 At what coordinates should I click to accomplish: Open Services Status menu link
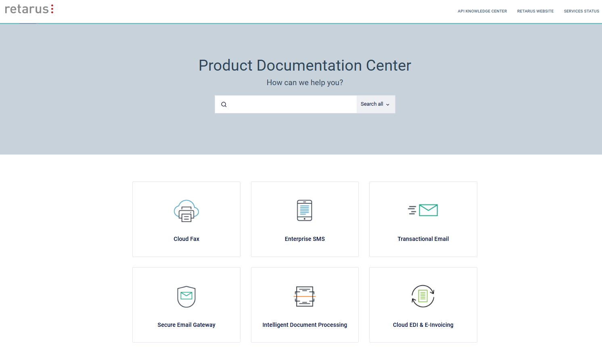pos(581,11)
